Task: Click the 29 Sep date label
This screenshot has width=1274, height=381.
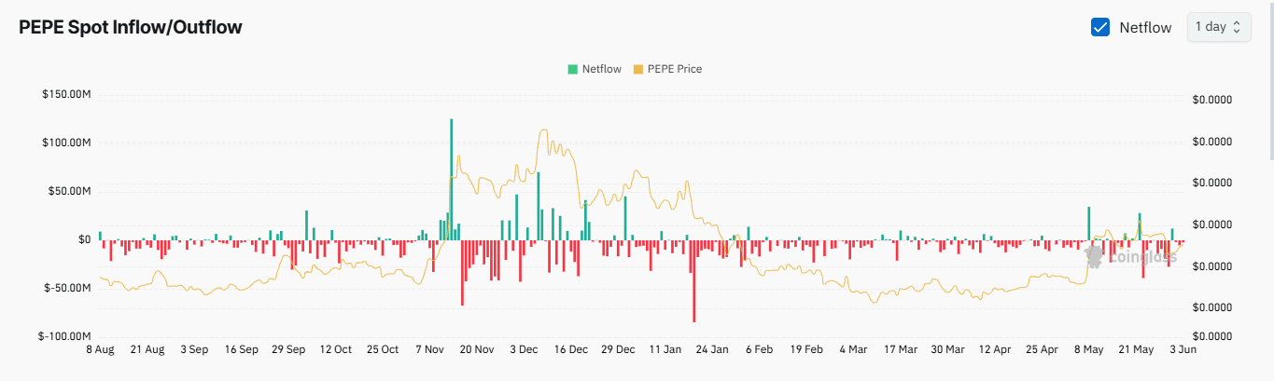Action: pos(288,350)
